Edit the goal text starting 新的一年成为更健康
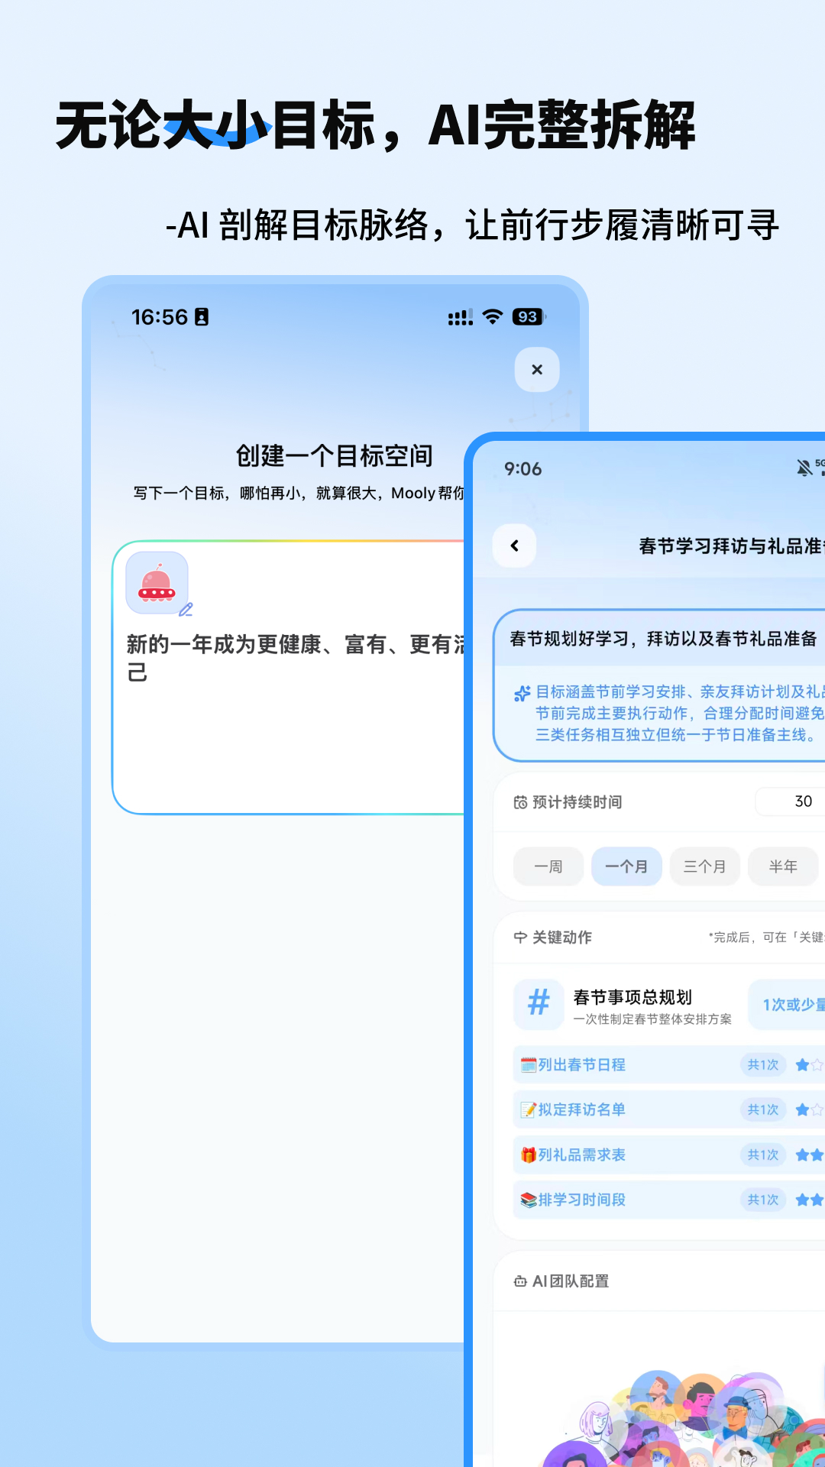 pos(296,658)
